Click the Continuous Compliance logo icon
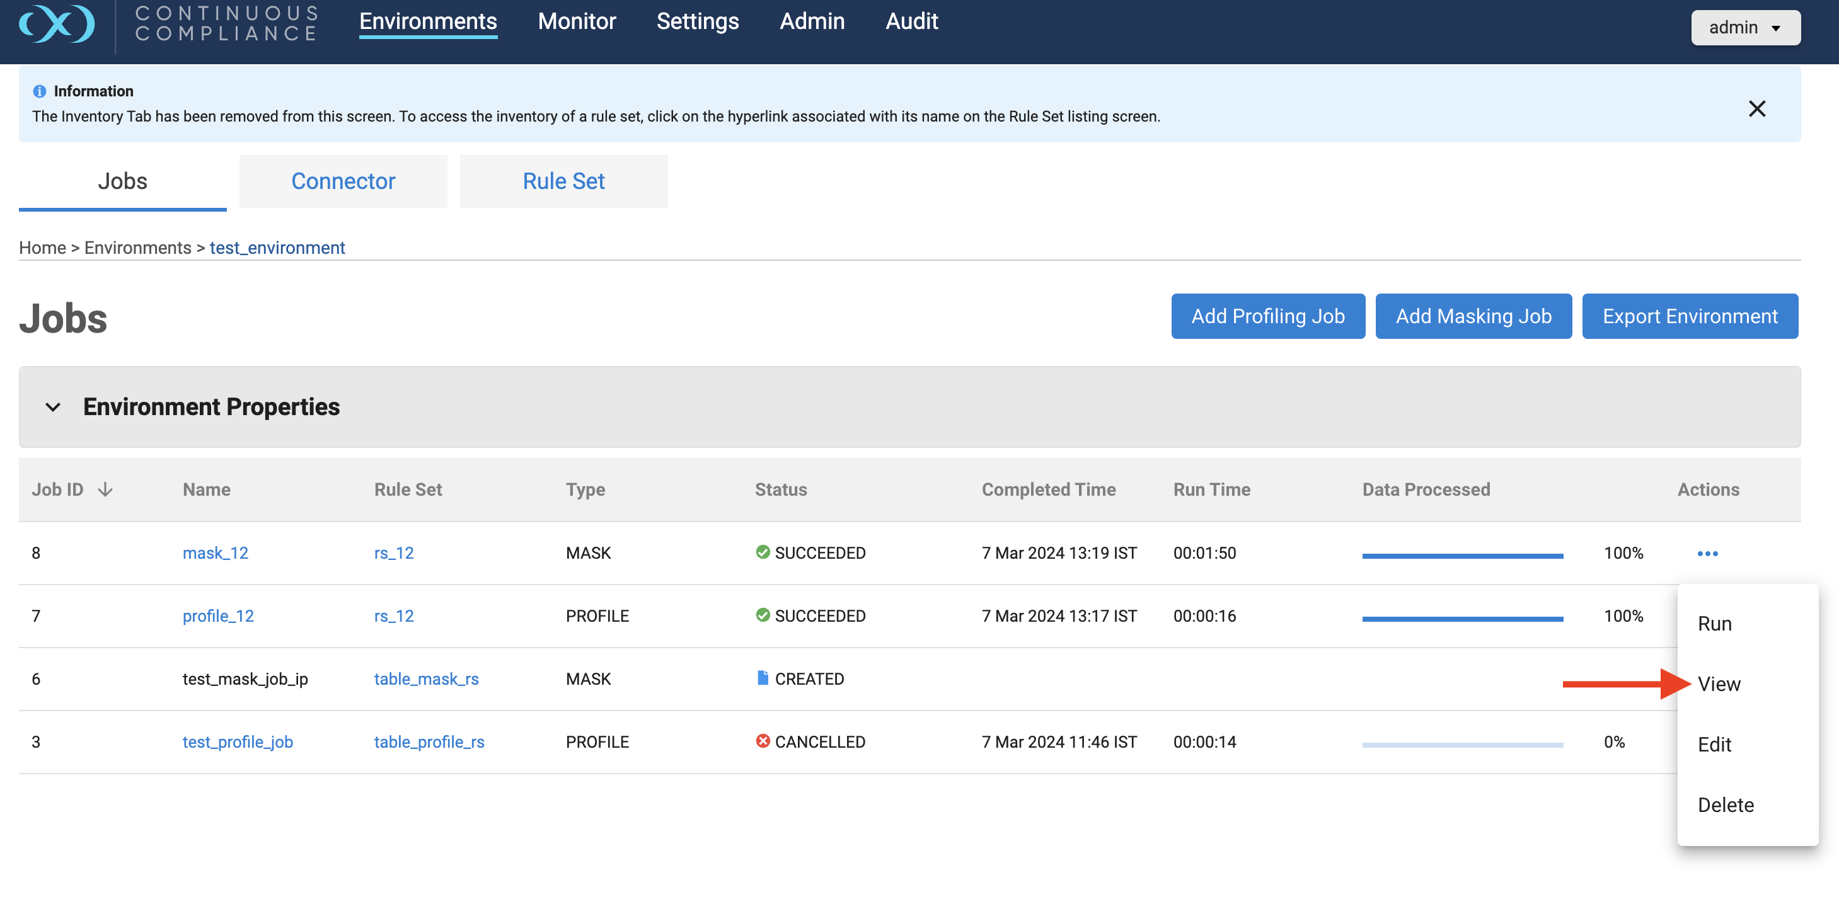Viewport: 1839px width, 897px height. (x=56, y=23)
